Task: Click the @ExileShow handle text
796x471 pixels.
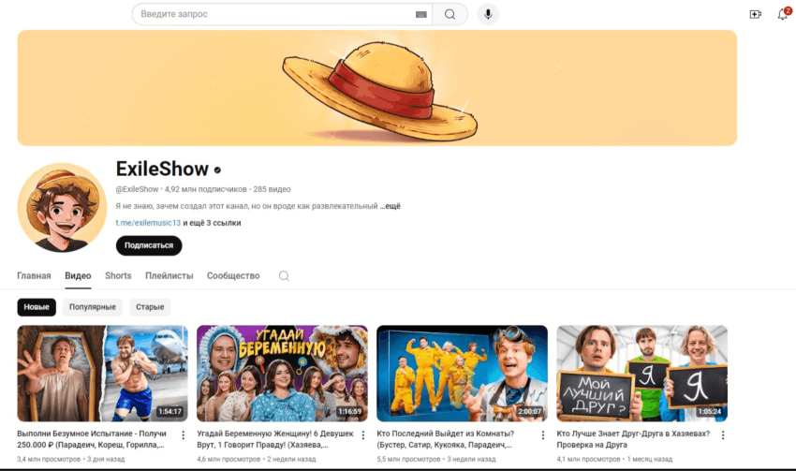Action: click(x=137, y=189)
